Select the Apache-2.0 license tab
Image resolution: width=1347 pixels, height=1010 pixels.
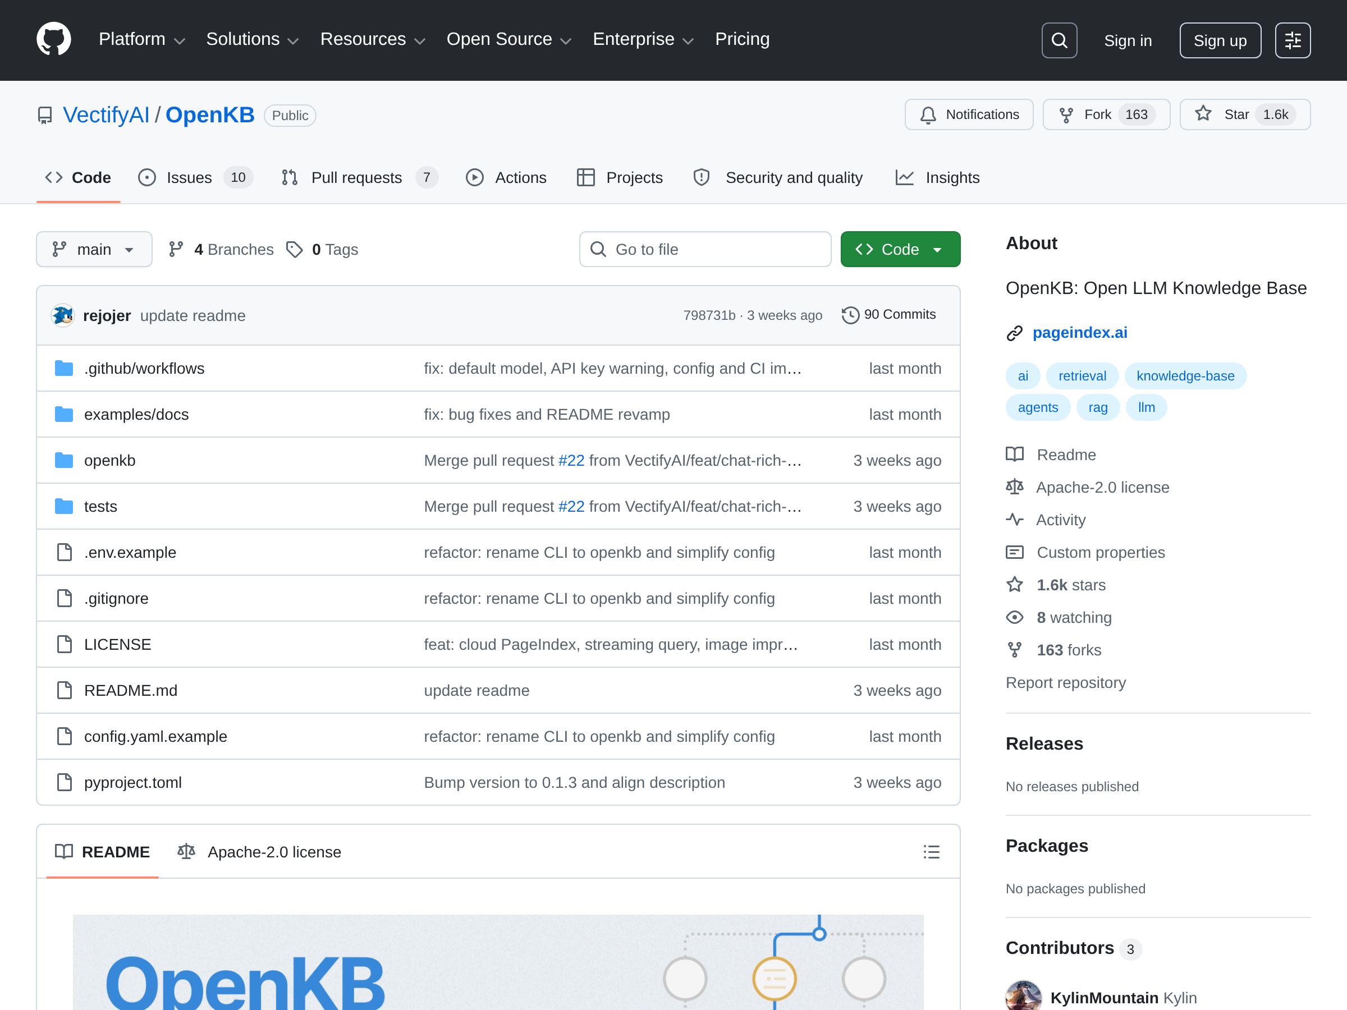click(259, 851)
